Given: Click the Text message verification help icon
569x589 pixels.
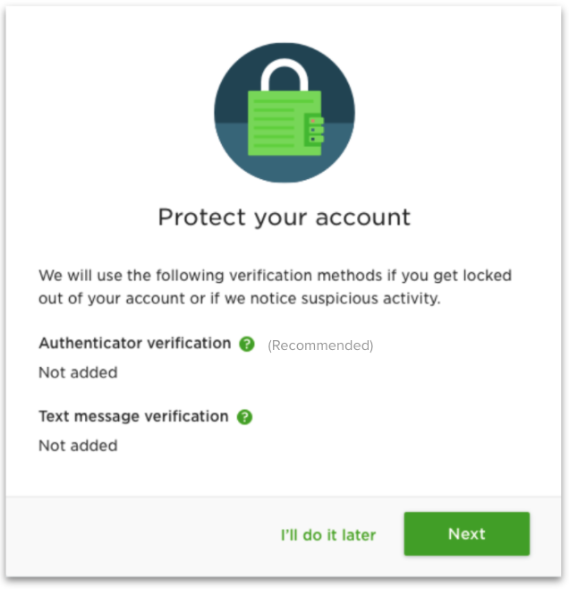Looking at the screenshot, I should click(x=245, y=417).
